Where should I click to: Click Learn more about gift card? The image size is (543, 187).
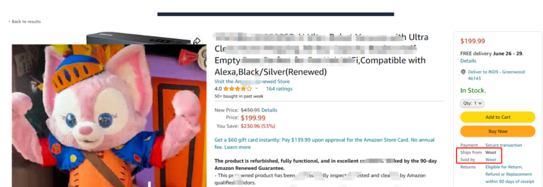point(238,147)
